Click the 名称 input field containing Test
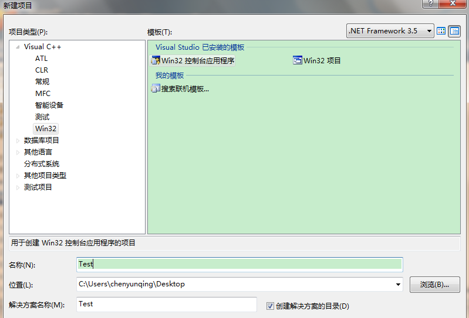The image size is (469, 318). point(239,264)
